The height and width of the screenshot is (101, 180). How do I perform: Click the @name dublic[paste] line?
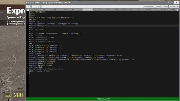click(38, 12)
